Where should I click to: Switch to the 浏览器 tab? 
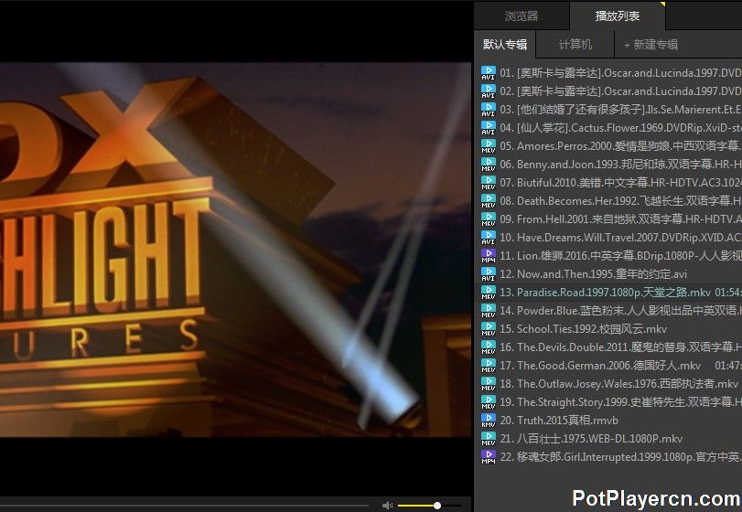(x=522, y=16)
